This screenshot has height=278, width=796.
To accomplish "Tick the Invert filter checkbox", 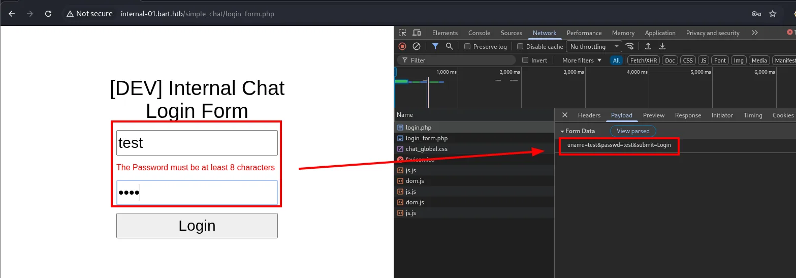I will pyautogui.click(x=525, y=60).
